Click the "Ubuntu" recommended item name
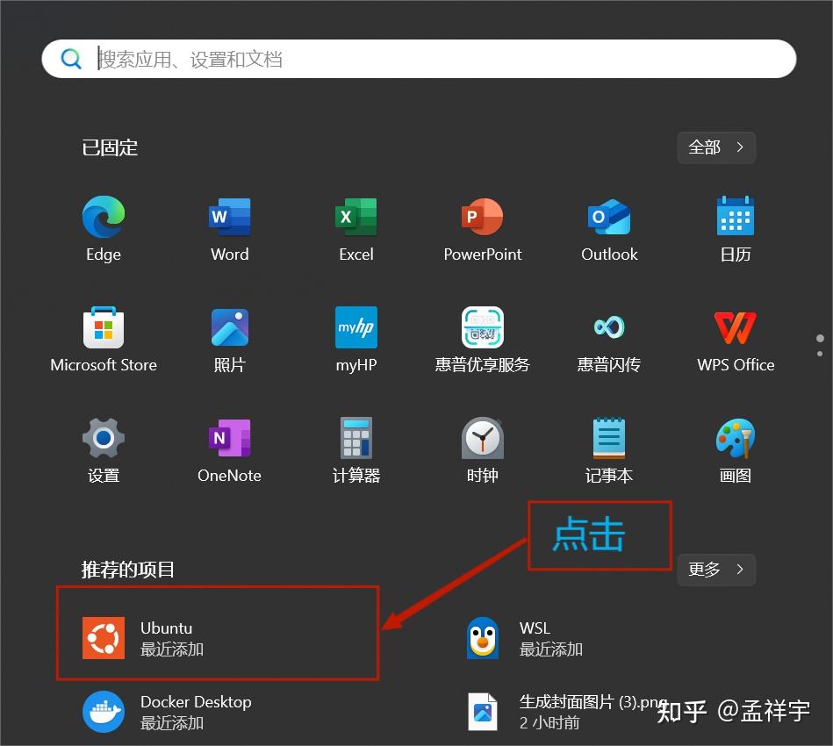This screenshot has height=746, width=833. pos(166,628)
